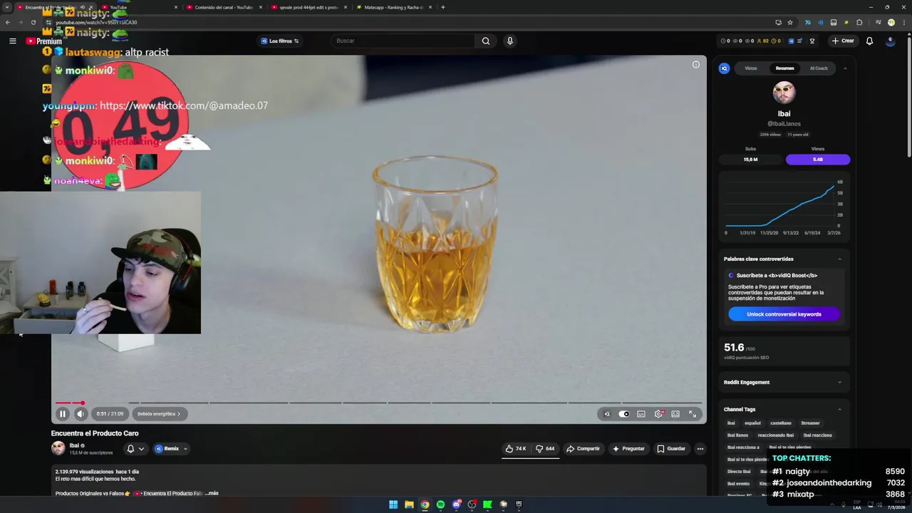Pause the video playback
The image size is (912, 513).
(x=62, y=414)
